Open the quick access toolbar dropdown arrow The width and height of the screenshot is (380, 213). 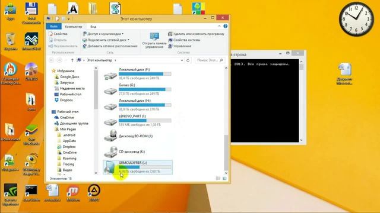(x=69, y=19)
